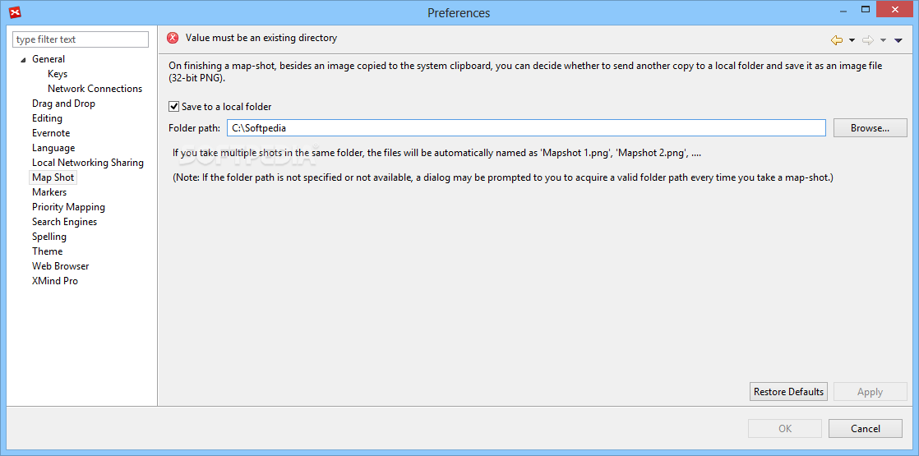Maximize the Preferences window
919x456 pixels.
[865, 9]
